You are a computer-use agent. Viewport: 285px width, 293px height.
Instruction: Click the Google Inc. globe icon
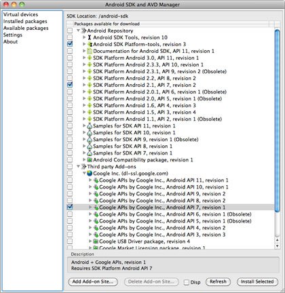click(90, 174)
